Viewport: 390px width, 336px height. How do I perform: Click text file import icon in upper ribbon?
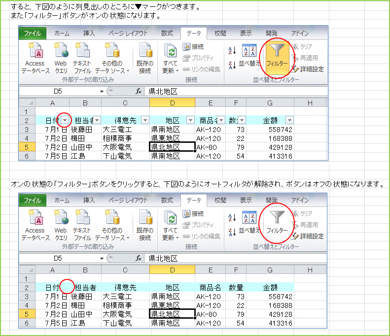click(x=83, y=50)
